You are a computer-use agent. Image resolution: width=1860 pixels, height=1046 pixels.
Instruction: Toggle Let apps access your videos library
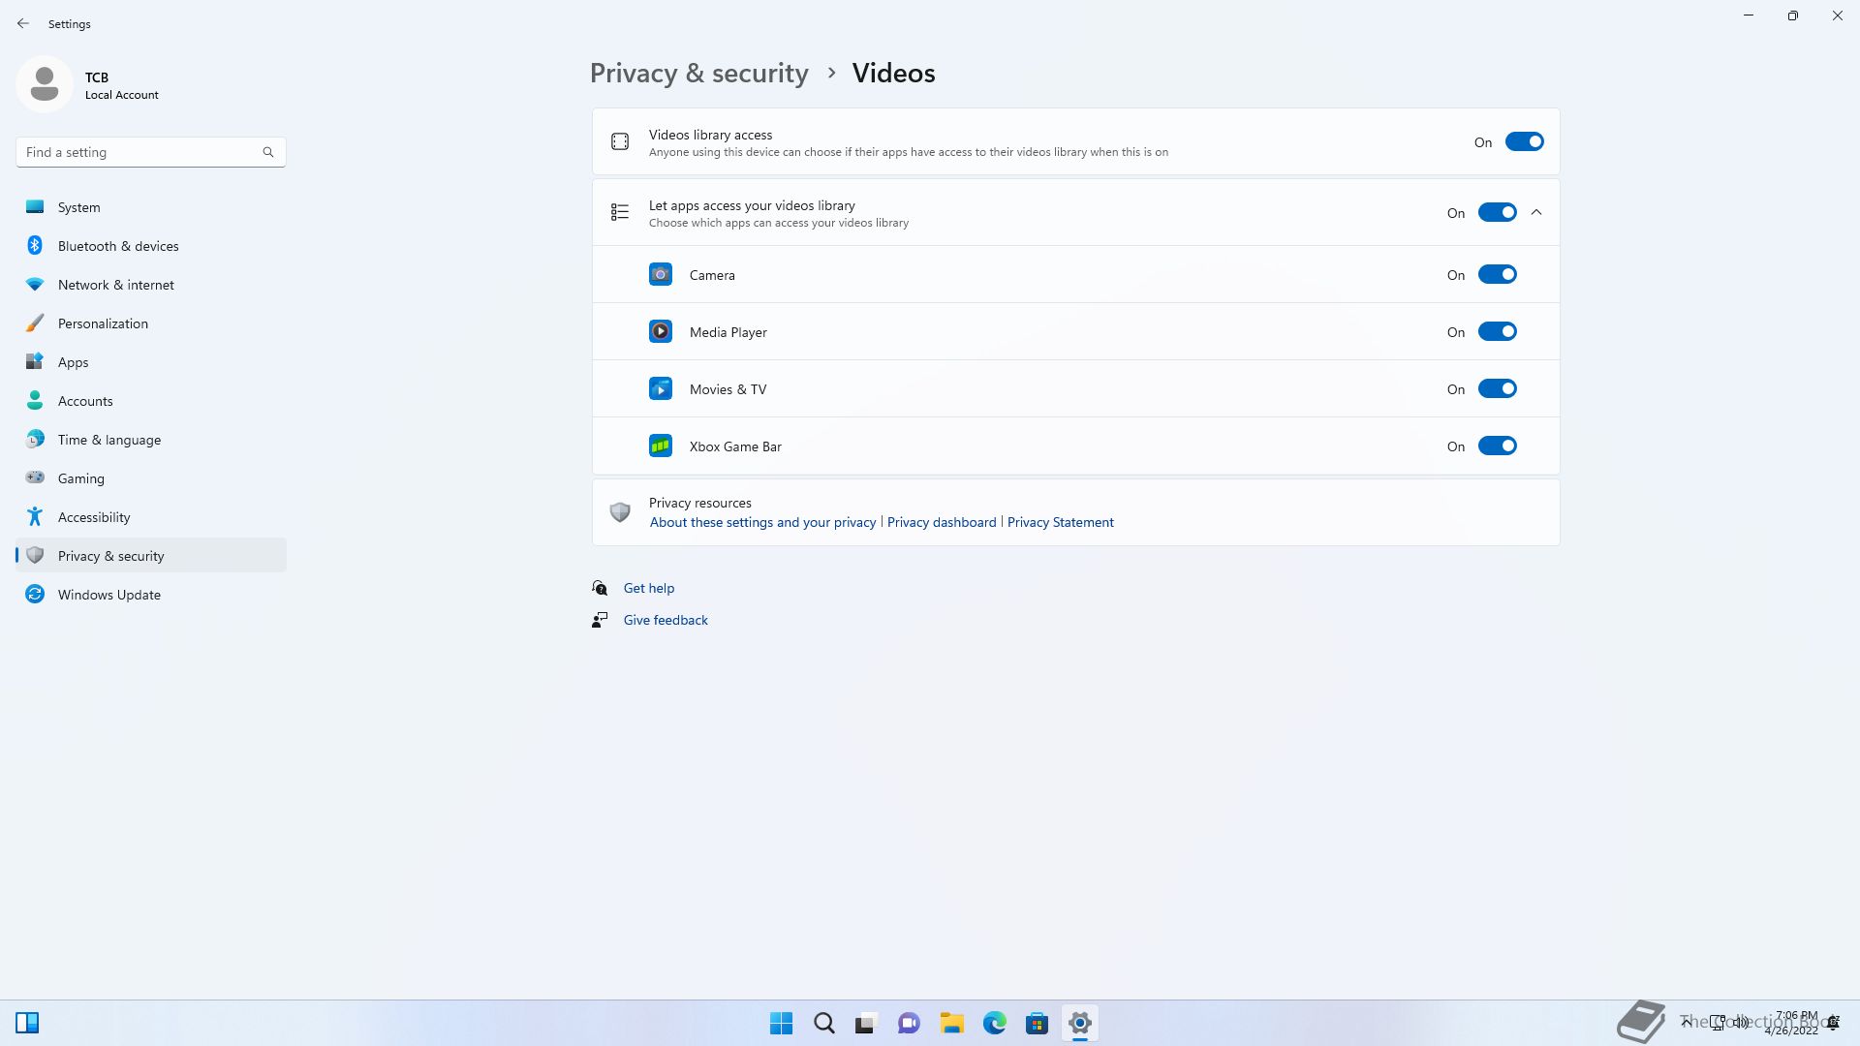coord(1498,212)
